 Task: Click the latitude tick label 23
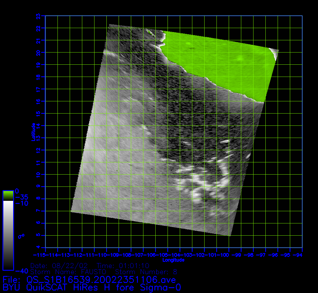(38, 16)
